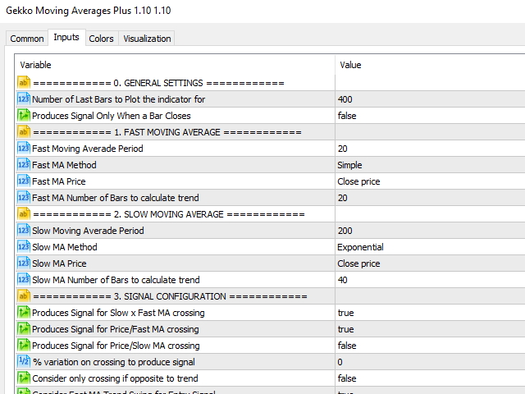Open the Common tab

pos(27,39)
